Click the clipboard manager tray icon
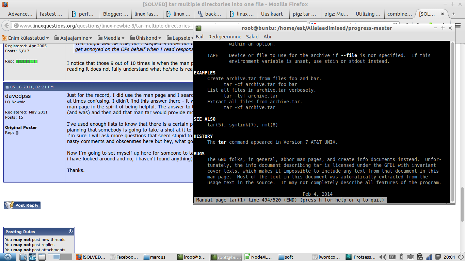This screenshot has width=465, height=261. click(420, 257)
